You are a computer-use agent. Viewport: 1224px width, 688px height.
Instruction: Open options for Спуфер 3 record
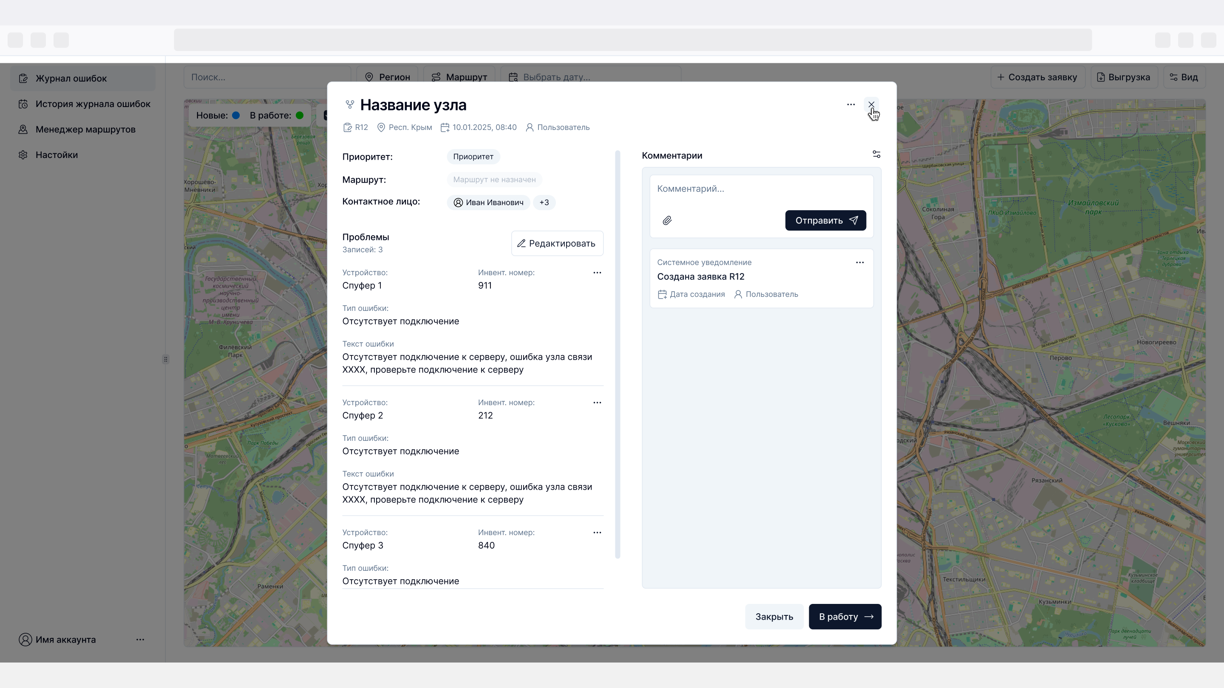point(597,533)
